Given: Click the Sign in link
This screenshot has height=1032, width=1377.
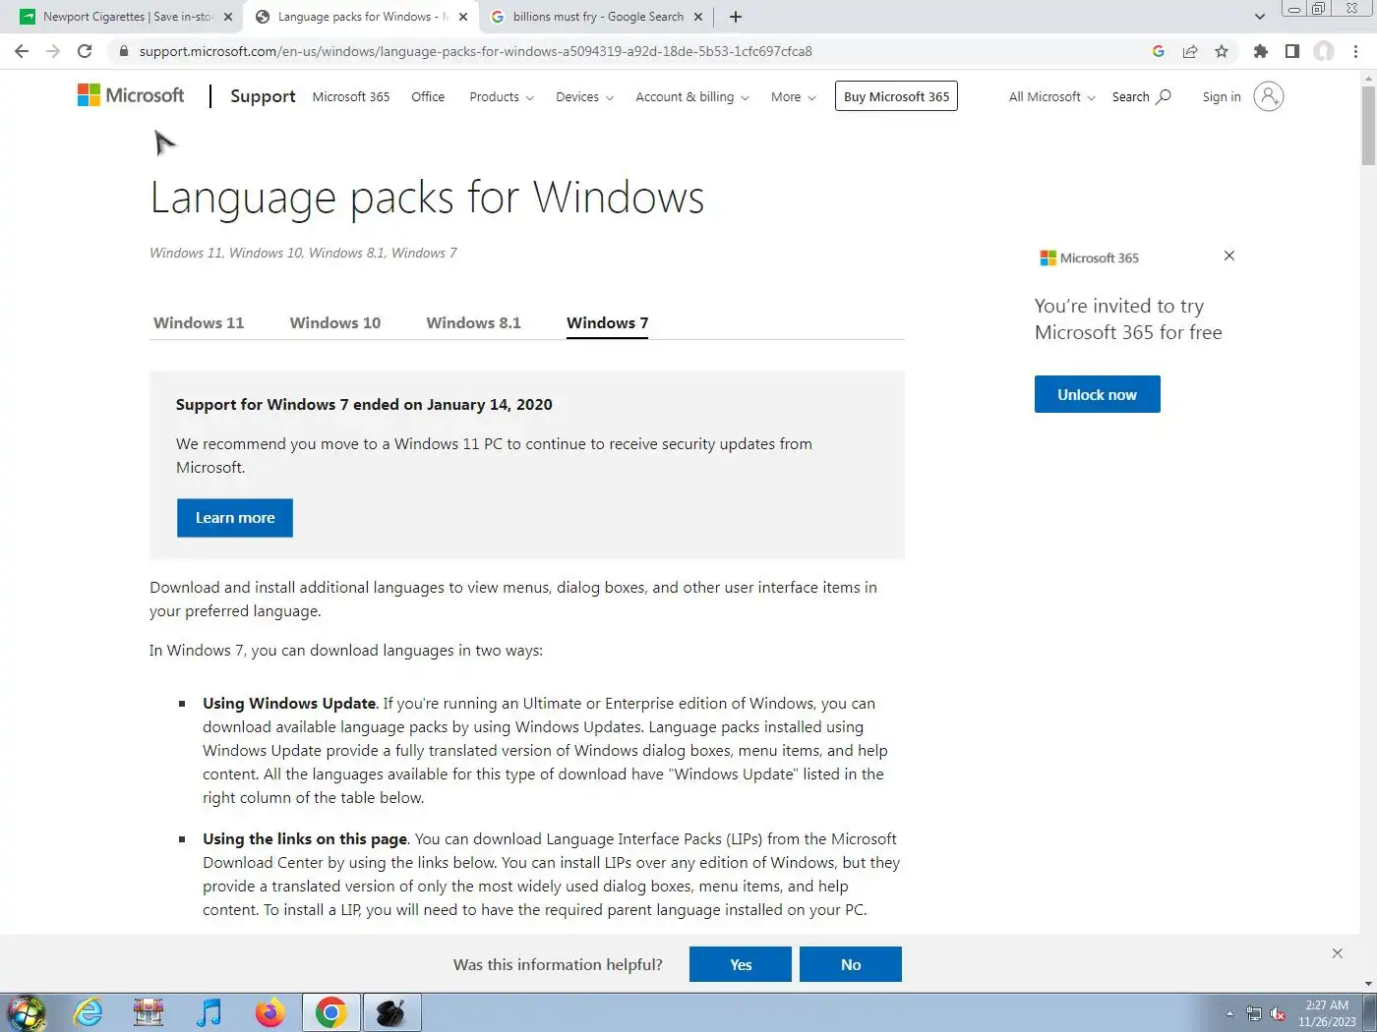Looking at the screenshot, I should coord(1222,96).
